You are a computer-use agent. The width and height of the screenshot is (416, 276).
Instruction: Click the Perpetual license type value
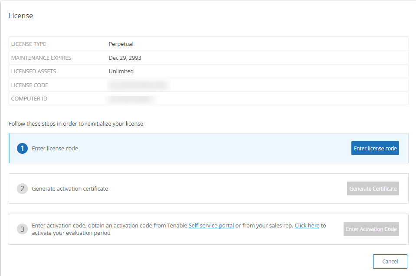121,44
